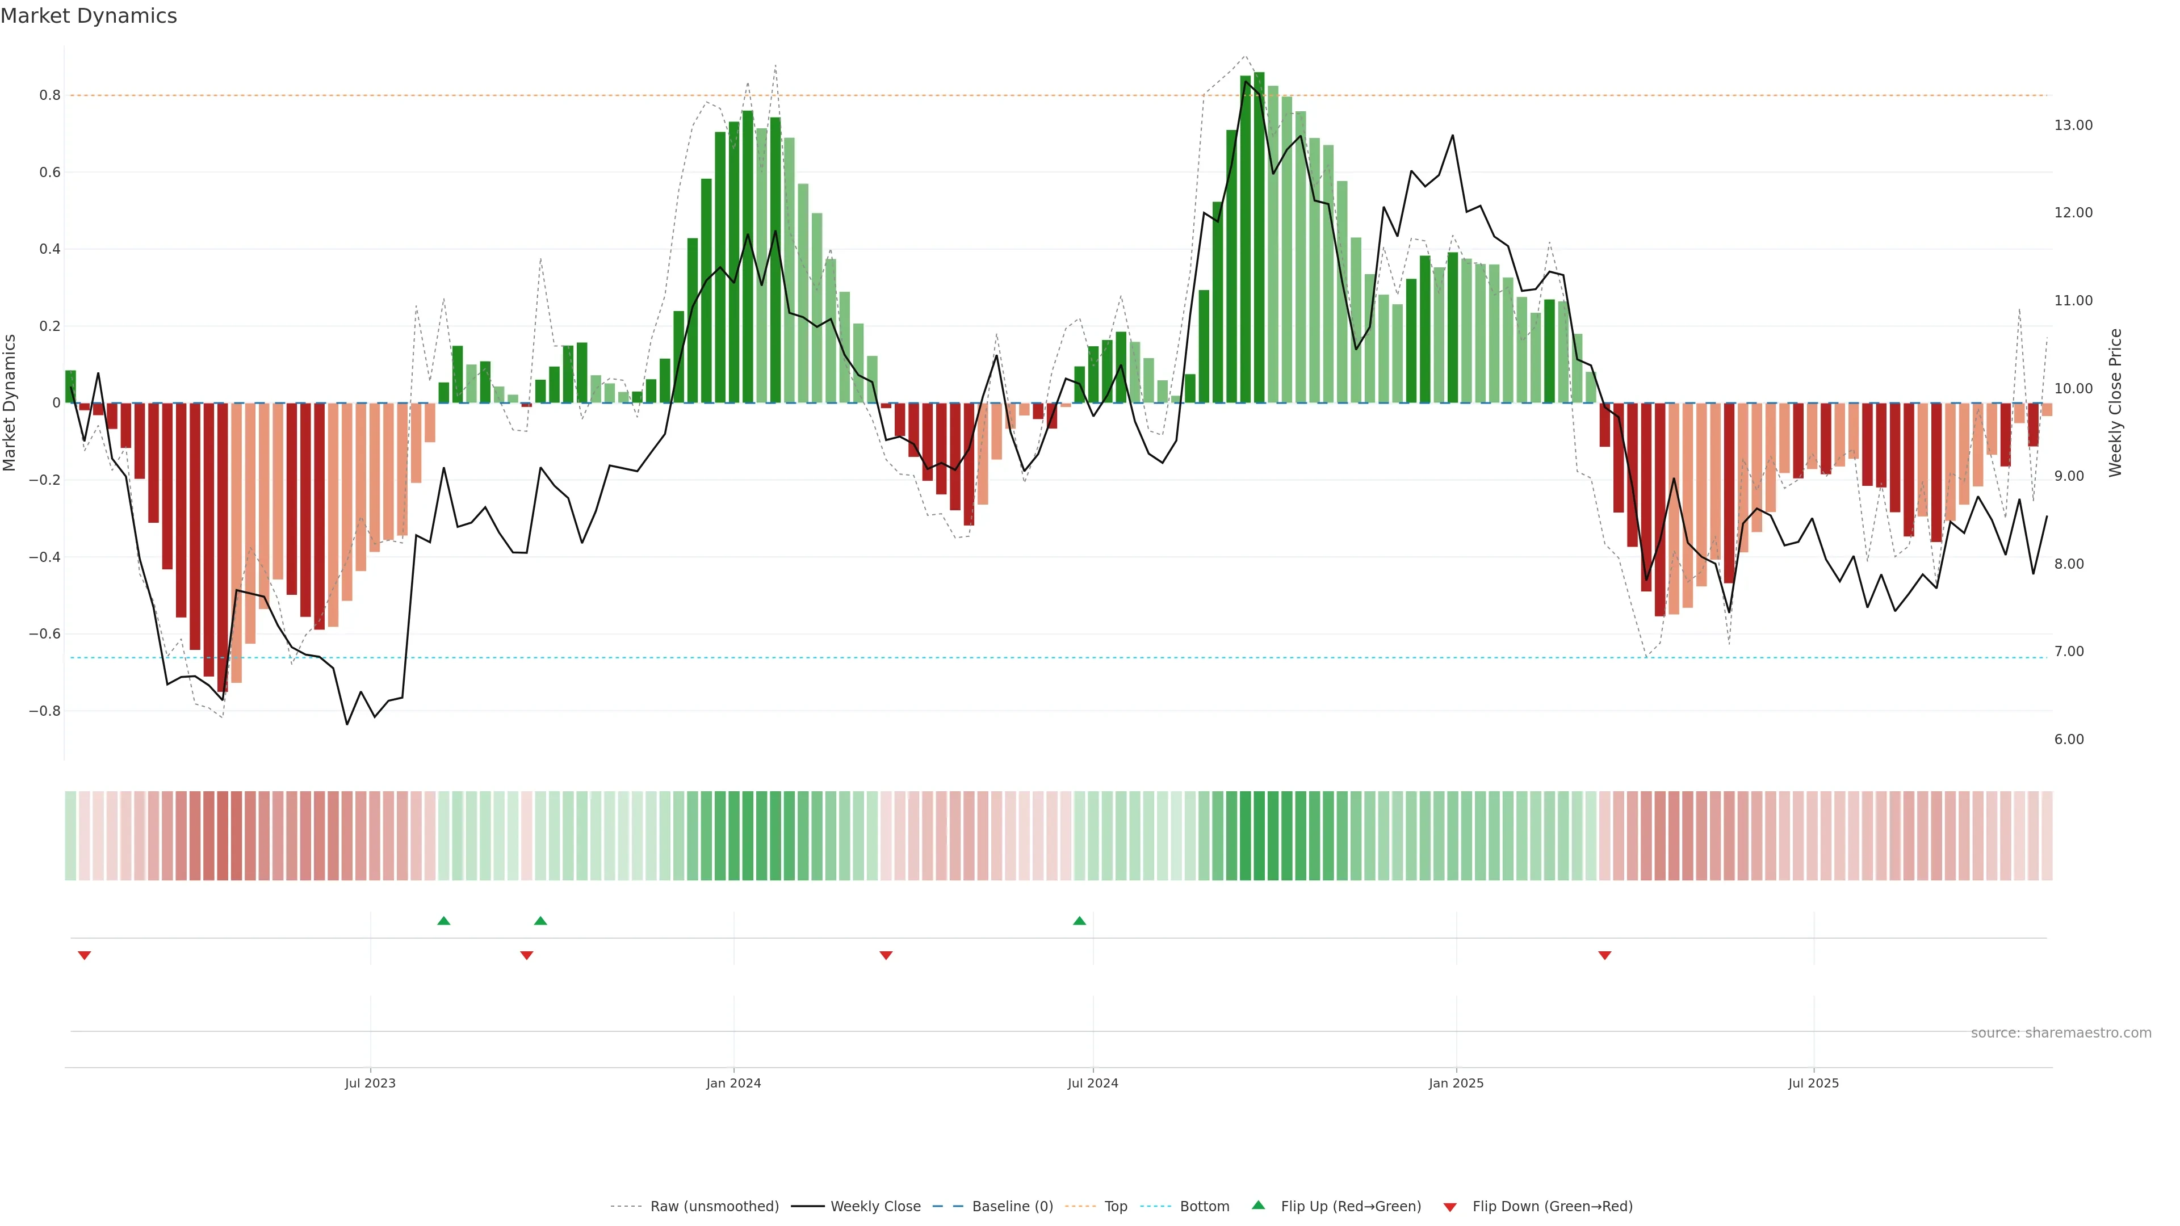Click the Flip Down legend triangle icon
This screenshot has width=2180, height=1226.
tap(1450, 1207)
